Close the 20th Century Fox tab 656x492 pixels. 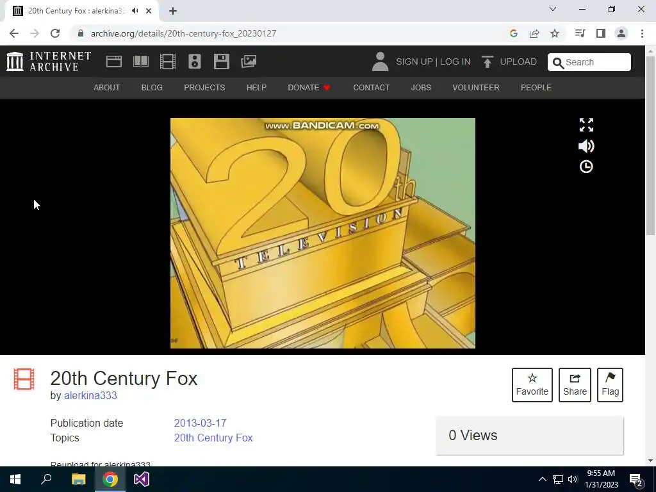149,11
